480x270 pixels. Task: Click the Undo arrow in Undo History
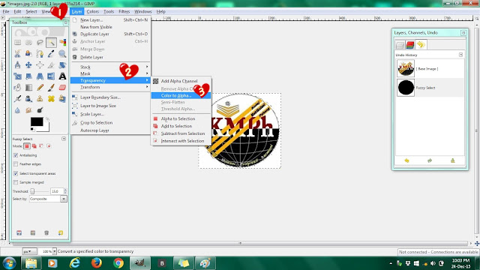(406, 160)
